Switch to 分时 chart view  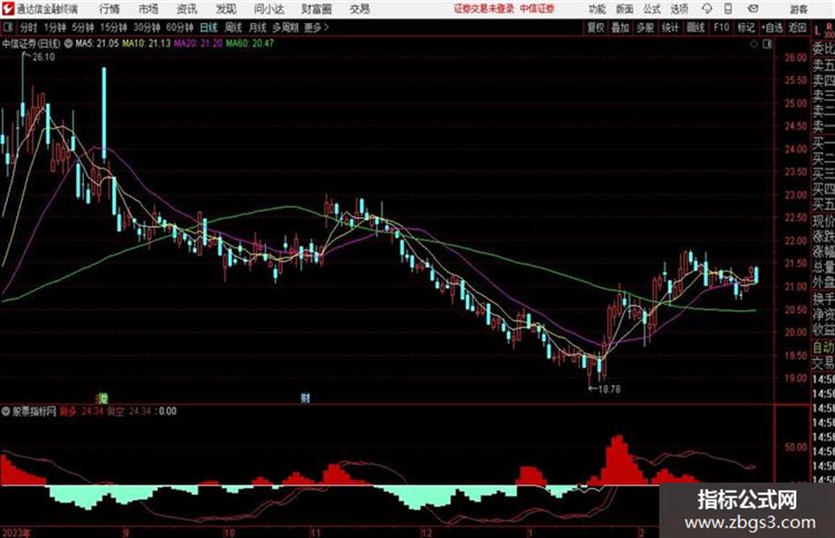click(x=28, y=27)
